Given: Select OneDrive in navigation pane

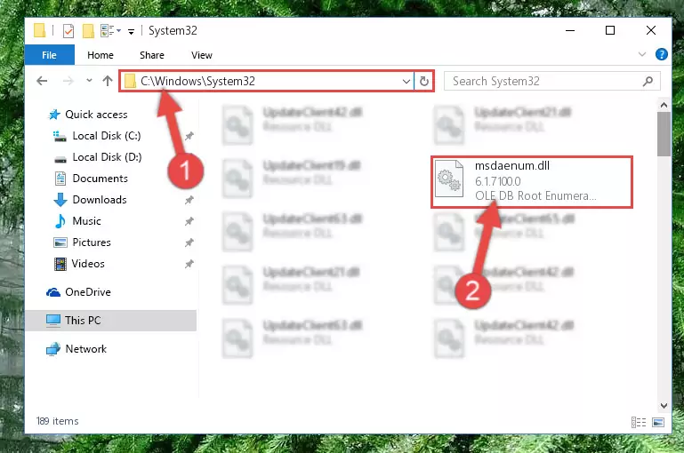Looking at the screenshot, I should coord(88,292).
